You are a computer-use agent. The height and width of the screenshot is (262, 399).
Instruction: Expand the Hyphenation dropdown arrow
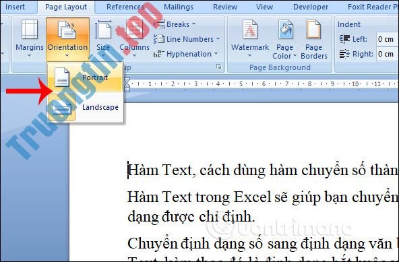click(216, 54)
